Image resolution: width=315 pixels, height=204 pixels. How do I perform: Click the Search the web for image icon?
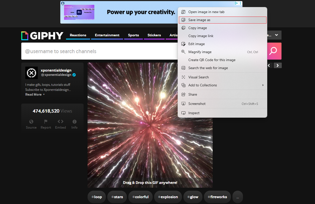(184, 68)
